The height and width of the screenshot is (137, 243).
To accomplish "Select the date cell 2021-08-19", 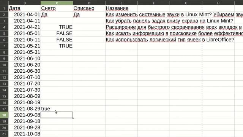I will coord(24,102).
